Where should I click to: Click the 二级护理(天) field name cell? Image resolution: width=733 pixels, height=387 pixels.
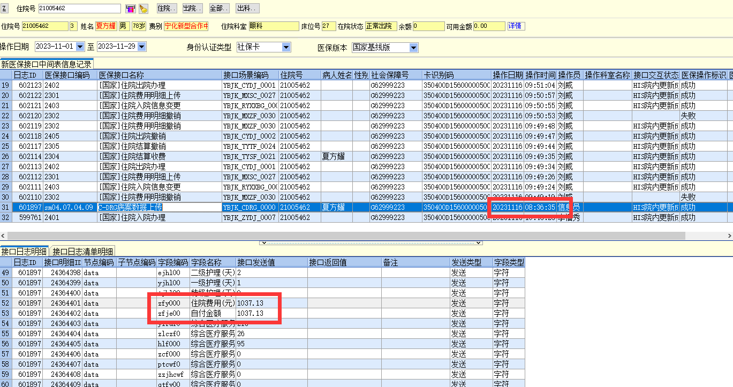pyautogui.click(x=213, y=272)
